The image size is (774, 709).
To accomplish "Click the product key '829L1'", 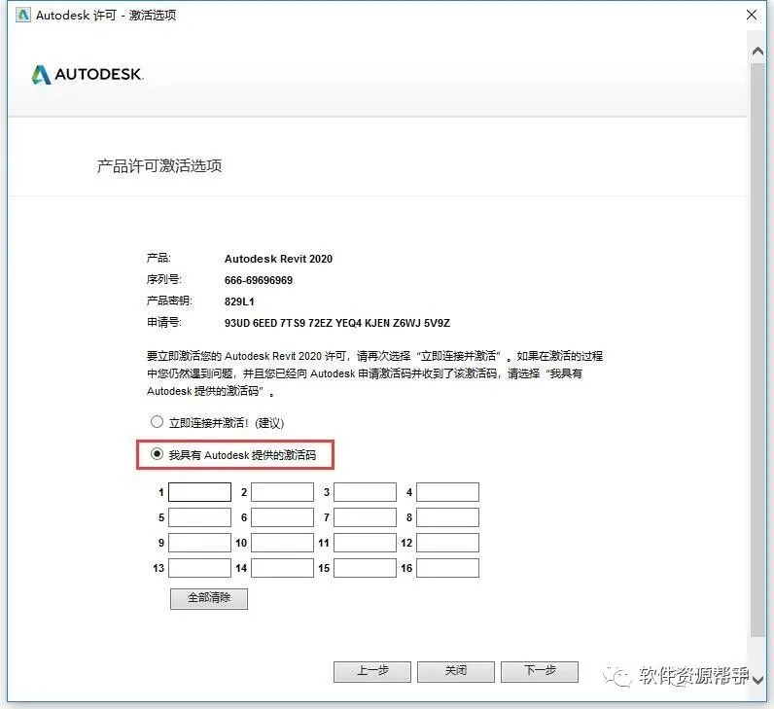I will (239, 301).
